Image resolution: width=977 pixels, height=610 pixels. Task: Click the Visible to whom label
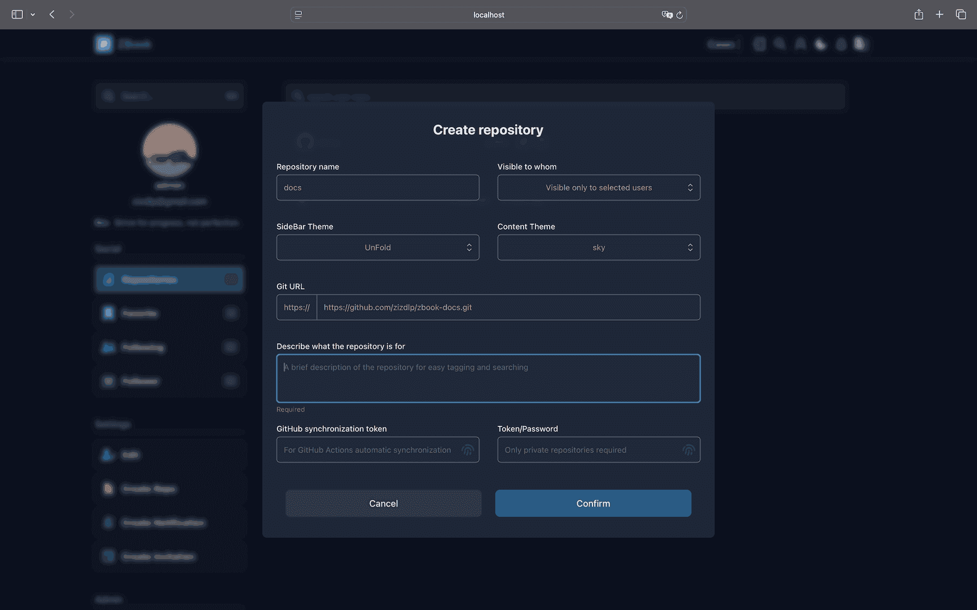(x=527, y=167)
